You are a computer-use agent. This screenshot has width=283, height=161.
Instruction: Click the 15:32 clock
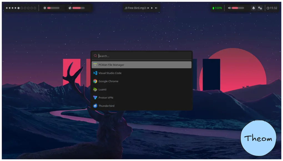(x=272, y=8)
